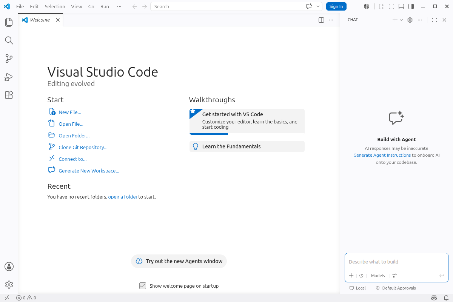Open the Search view in the activity bar
The height and width of the screenshot is (302, 453).
pos(9,40)
